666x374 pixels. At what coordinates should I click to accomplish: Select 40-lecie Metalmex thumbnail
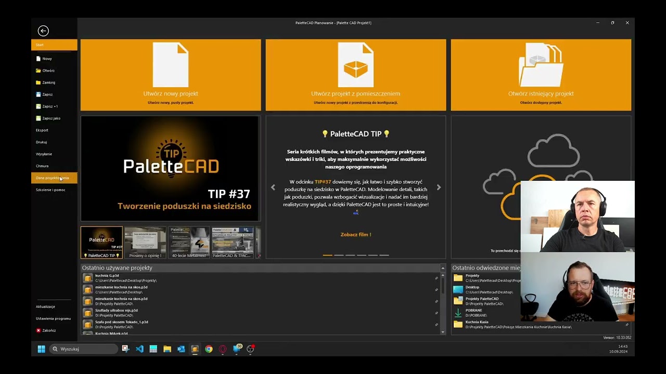[189, 243]
